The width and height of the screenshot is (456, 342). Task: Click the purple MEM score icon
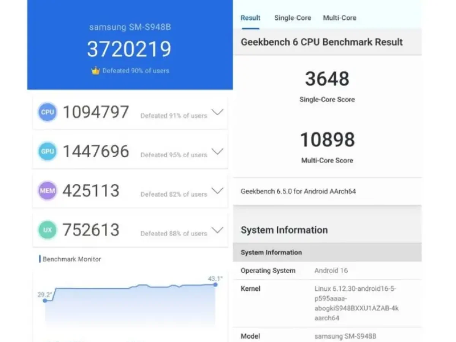47,191
